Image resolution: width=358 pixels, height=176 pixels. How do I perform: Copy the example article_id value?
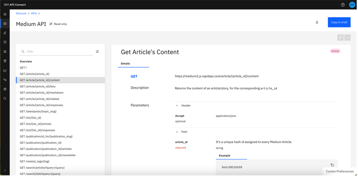332,165
